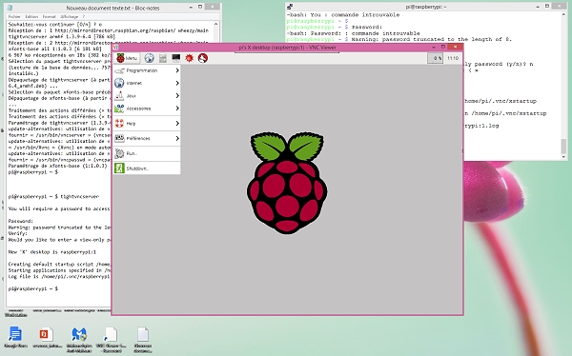572x356 pixels.
Task: Open the Préférences submenu
Action: coord(147,138)
